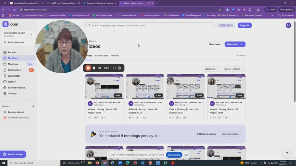This screenshot has height=166, width=296.
Task: Click Hide link in sharing bar
Action: tap(186, 155)
